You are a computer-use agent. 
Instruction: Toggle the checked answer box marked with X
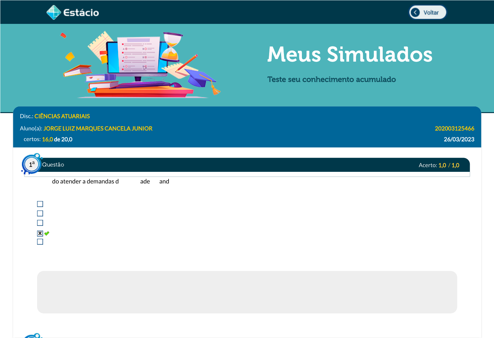[x=40, y=233]
